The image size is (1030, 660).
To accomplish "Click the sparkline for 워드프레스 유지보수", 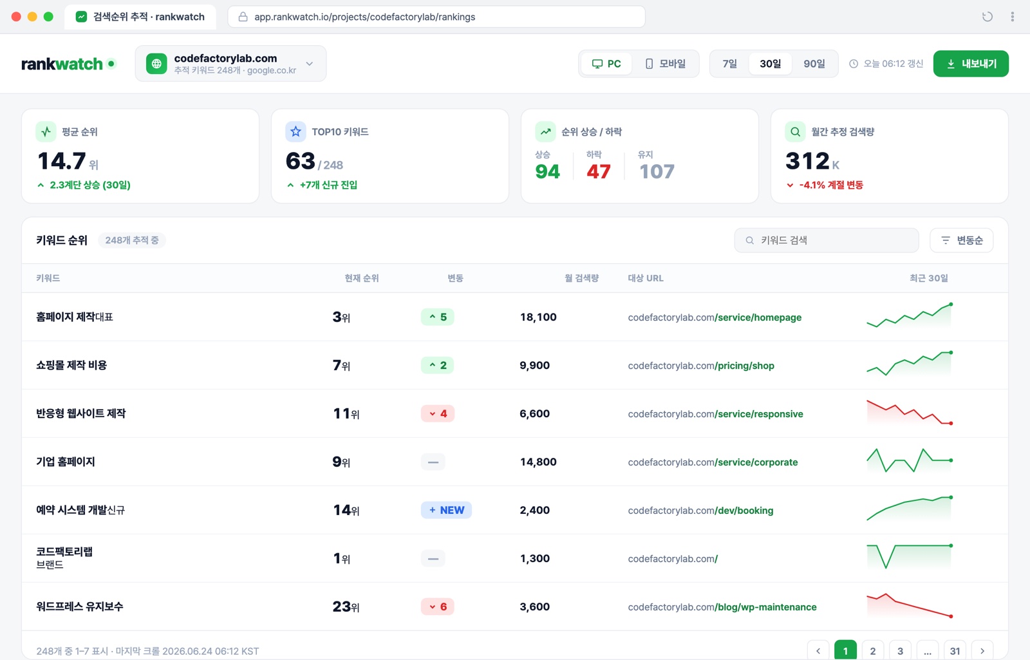I will [x=910, y=605].
